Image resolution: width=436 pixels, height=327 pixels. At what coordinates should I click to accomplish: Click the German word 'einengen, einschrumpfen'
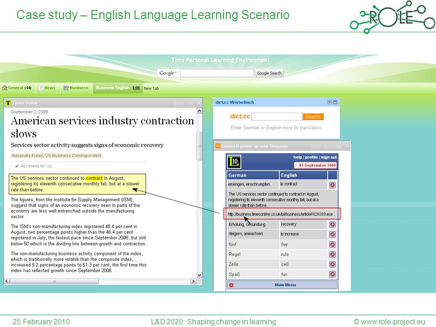[249, 184]
